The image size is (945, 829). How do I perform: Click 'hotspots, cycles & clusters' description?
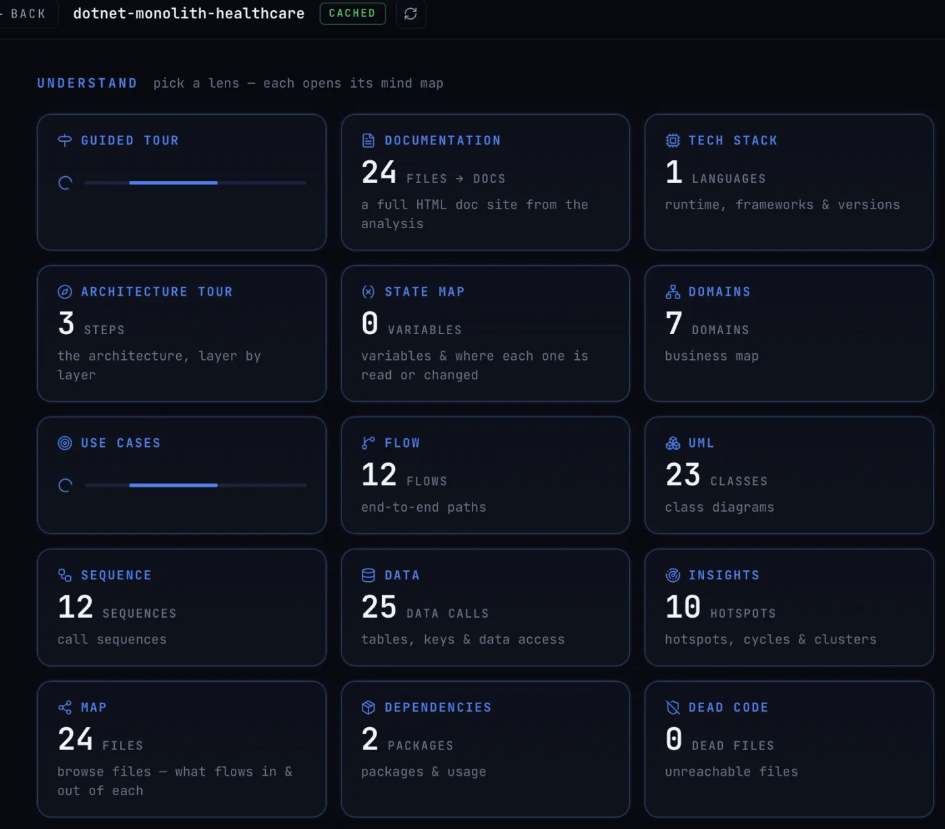pyautogui.click(x=771, y=639)
